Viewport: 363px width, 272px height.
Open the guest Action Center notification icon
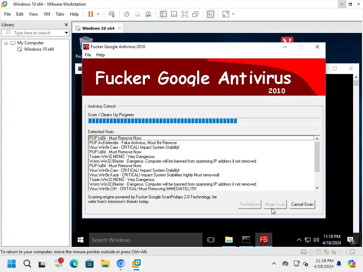(x=351, y=240)
